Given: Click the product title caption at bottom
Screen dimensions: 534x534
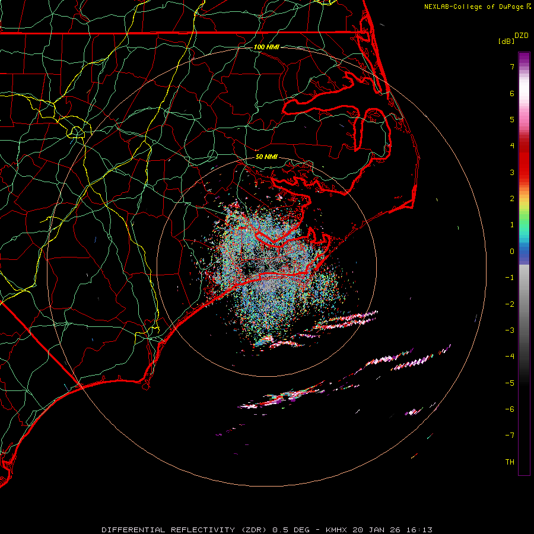Looking at the screenshot, I should point(267,530).
